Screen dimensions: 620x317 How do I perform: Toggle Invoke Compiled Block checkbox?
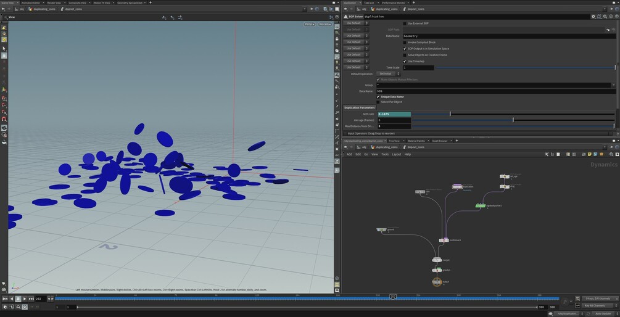coord(404,43)
